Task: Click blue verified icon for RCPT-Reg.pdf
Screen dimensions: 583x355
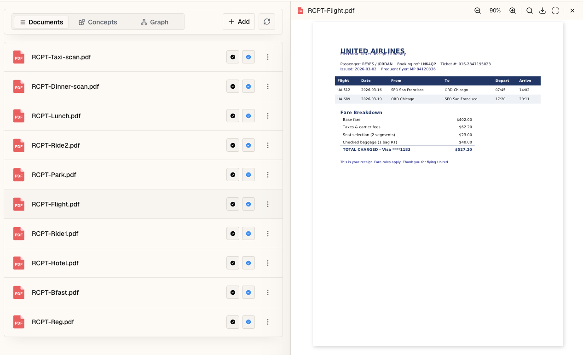Action: click(248, 322)
